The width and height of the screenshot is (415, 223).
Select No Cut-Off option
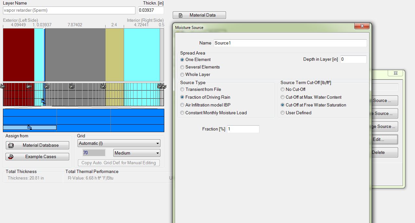point(283,90)
